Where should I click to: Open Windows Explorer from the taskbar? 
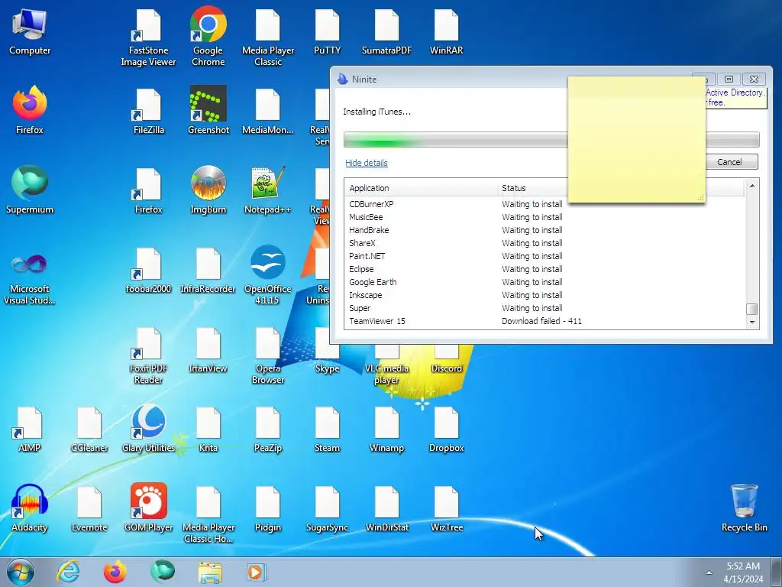[x=210, y=572]
